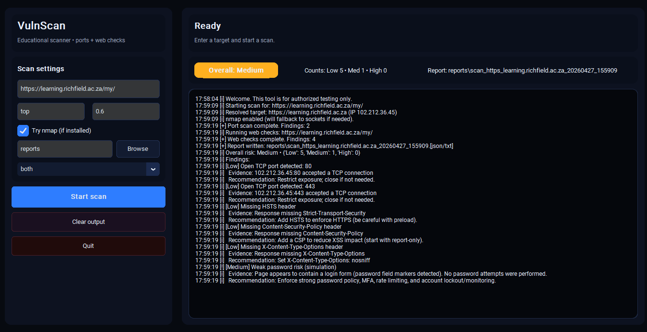Click the 'Educational scanner • ports + web checks' subtitle

tap(71, 40)
